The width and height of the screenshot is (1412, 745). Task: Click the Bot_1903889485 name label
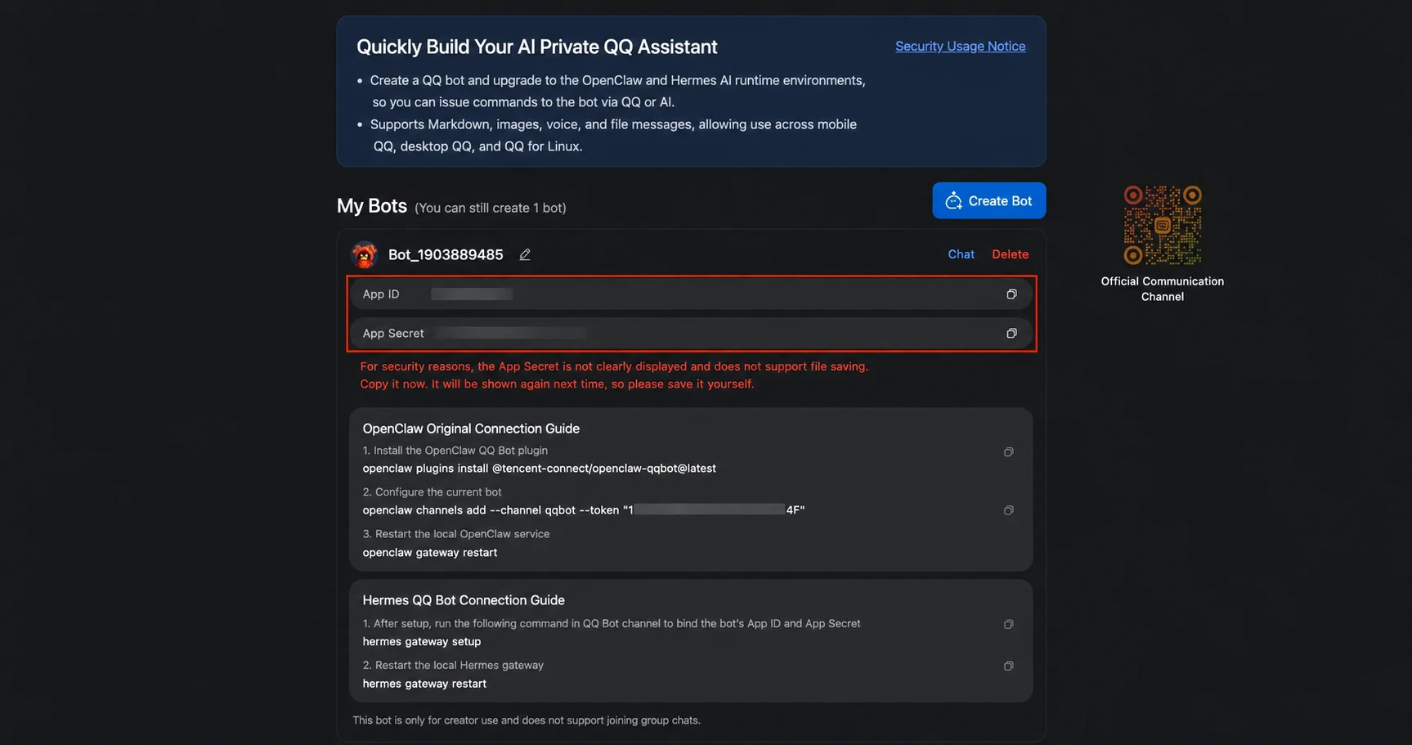pyautogui.click(x=446, y=255)
